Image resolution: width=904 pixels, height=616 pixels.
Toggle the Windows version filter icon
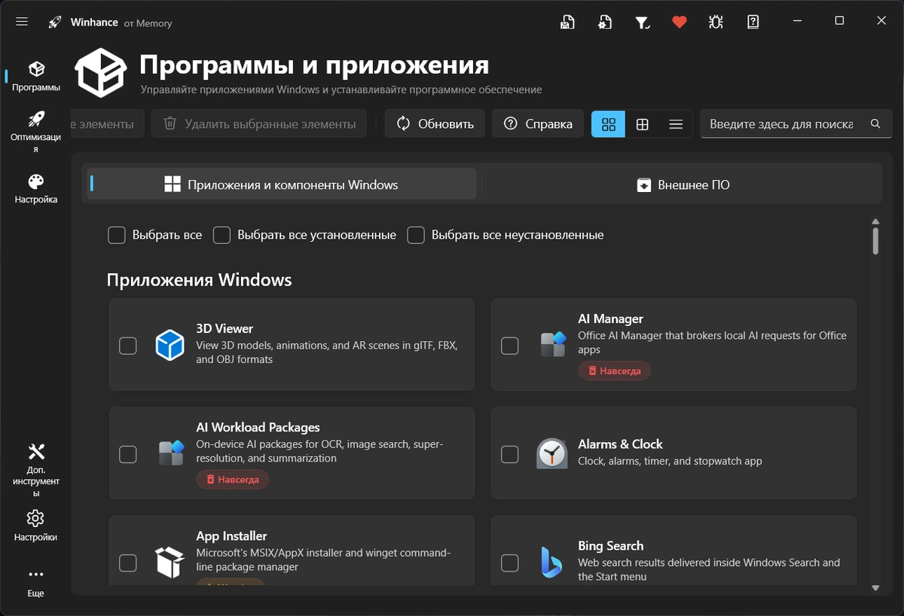[x=642, y=22]
